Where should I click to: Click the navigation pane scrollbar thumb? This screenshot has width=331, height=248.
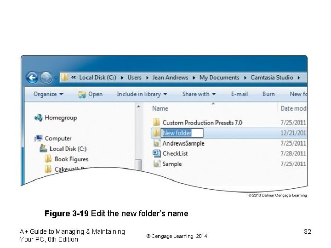138,165
